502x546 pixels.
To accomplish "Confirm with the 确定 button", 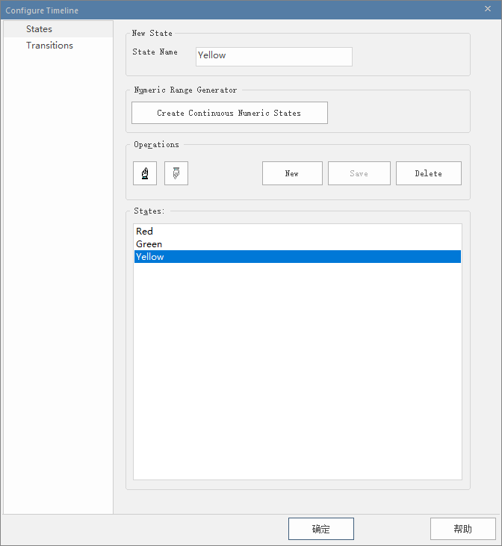I will click(321, 529).
